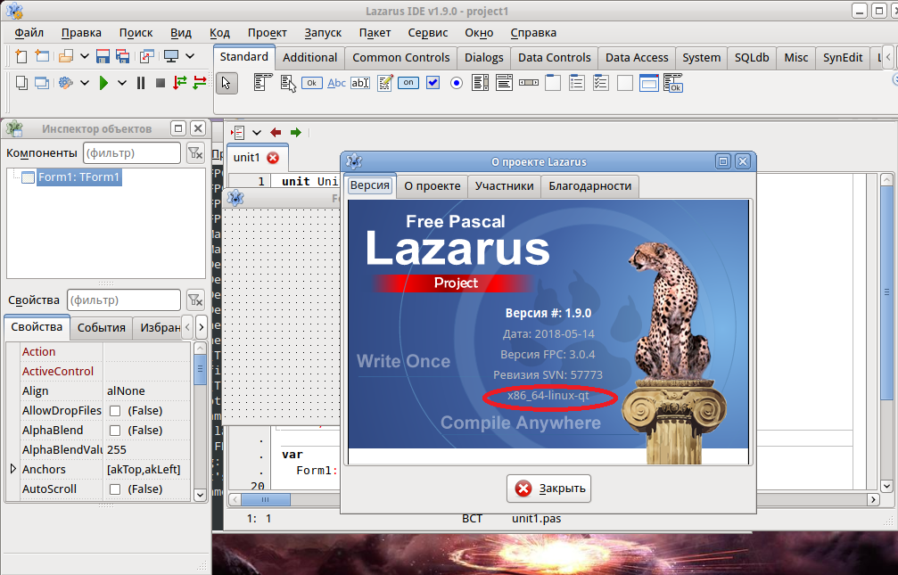Expand the Anchors property node
Image resolution: width=898 pixels, height=575 pixels.
point(12,469)
